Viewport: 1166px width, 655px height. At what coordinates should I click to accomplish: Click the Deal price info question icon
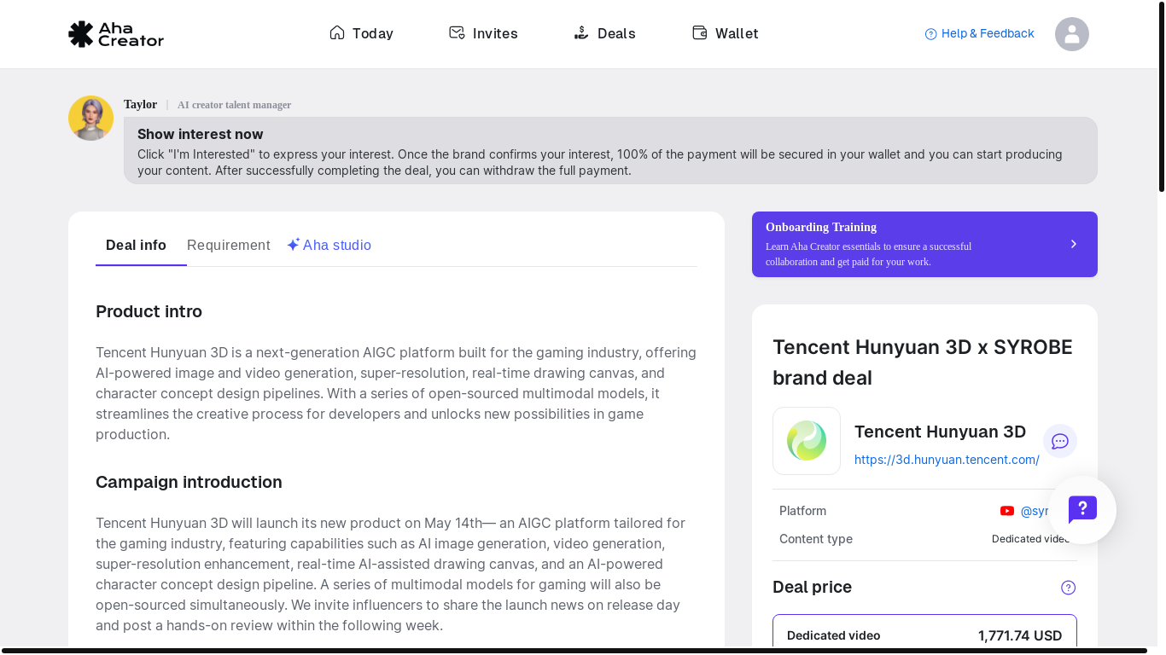[x=1069, y=588]
